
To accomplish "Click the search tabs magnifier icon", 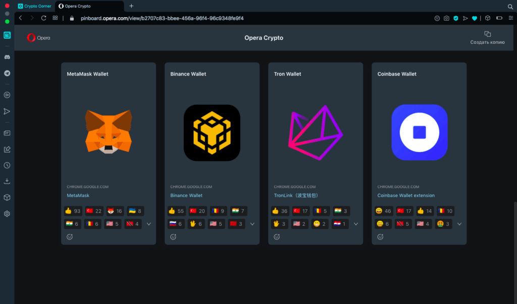I will [x=510, y=6].
